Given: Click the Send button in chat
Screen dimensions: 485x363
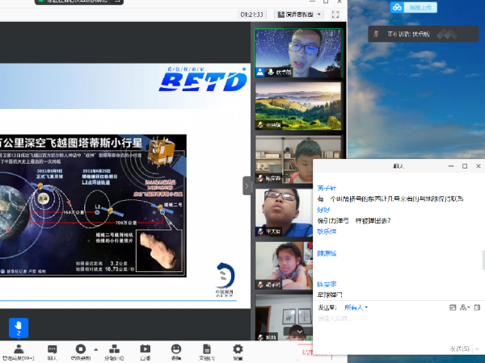Looking at the screenshot, I should coord(458,348).
